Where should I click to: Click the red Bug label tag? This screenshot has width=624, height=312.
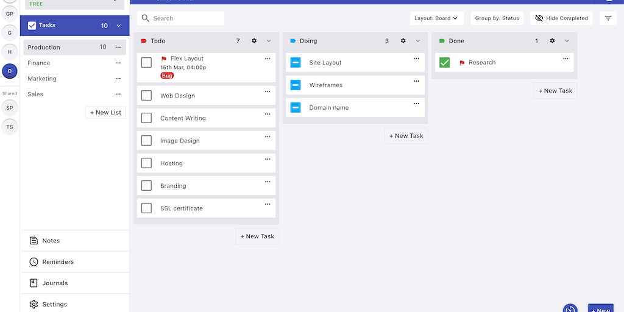point(166,76)
